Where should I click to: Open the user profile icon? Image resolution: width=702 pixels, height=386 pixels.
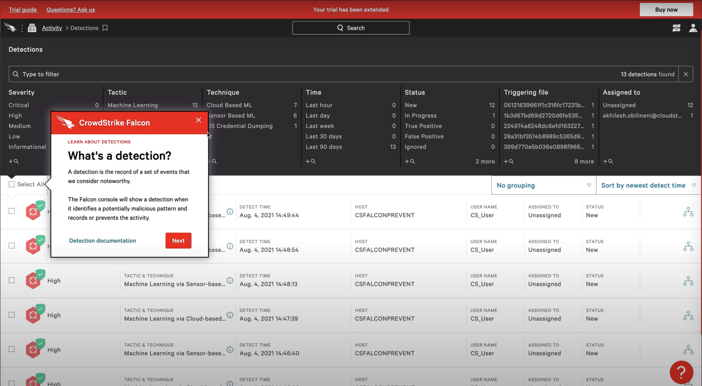click(693, 28)
